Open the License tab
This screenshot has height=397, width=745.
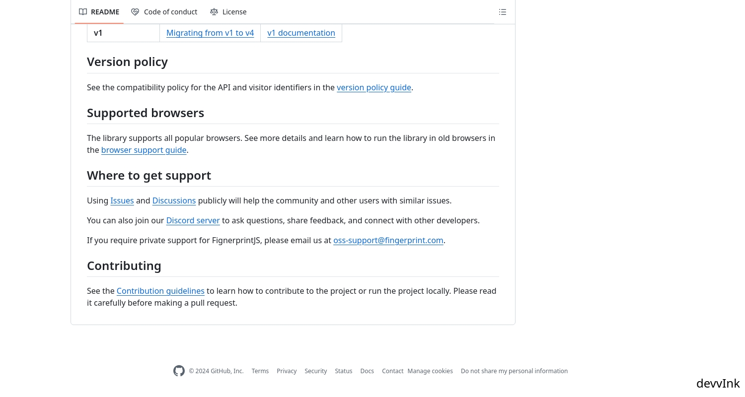click(228, 12)
